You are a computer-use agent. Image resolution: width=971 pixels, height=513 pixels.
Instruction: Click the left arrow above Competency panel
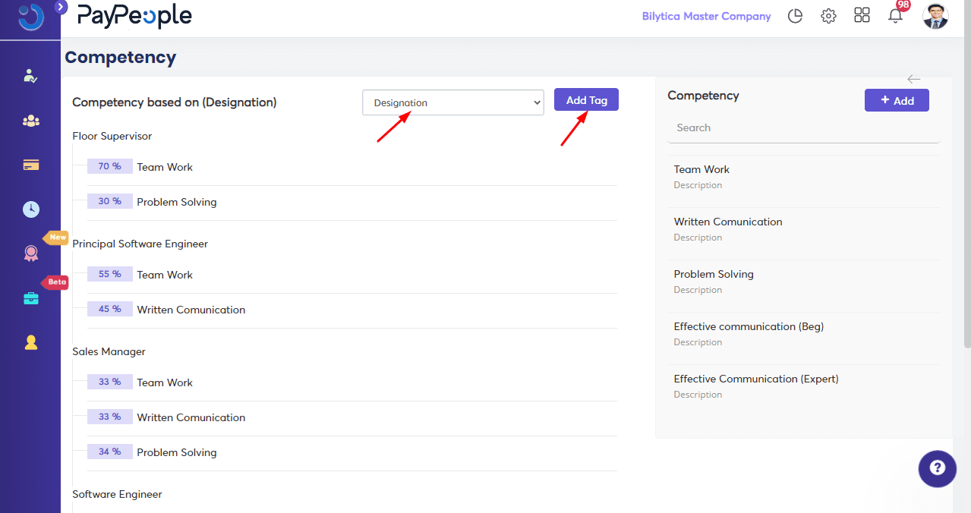tap(913, 80)
